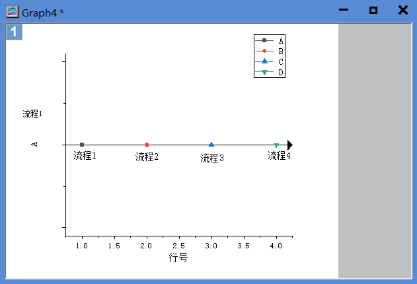
Task: Close the Graph4 window
Action: point(403,10)
